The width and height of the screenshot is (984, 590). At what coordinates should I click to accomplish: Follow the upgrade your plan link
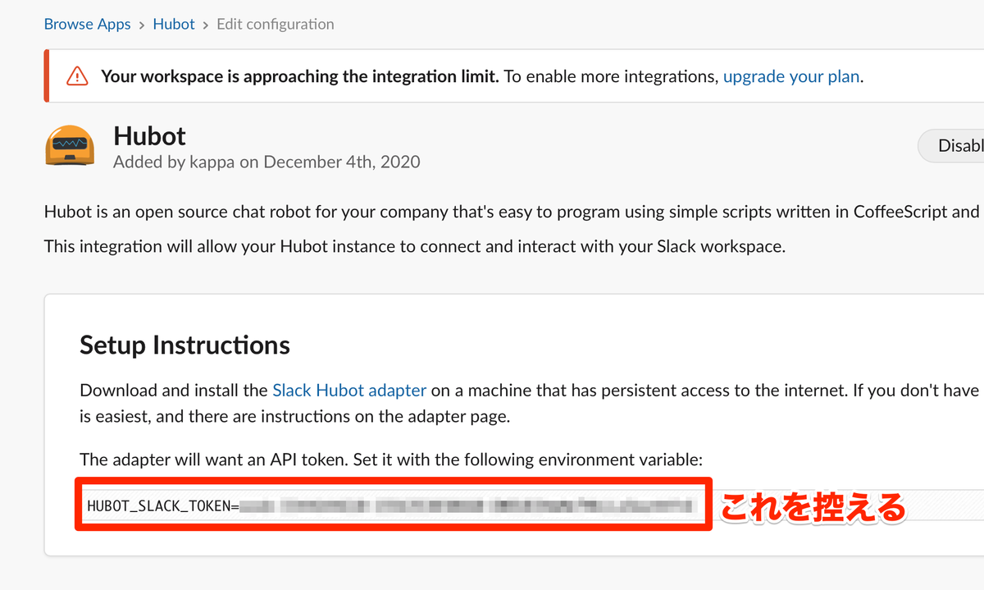pos(790,76)
